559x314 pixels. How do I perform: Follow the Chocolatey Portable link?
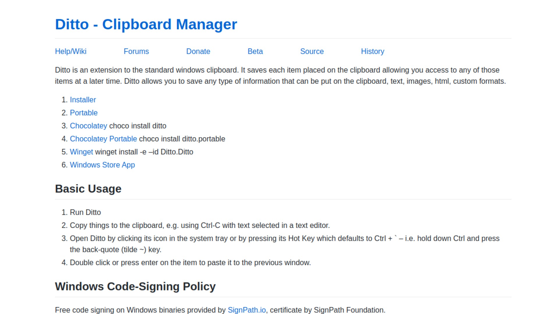[103, 139]
